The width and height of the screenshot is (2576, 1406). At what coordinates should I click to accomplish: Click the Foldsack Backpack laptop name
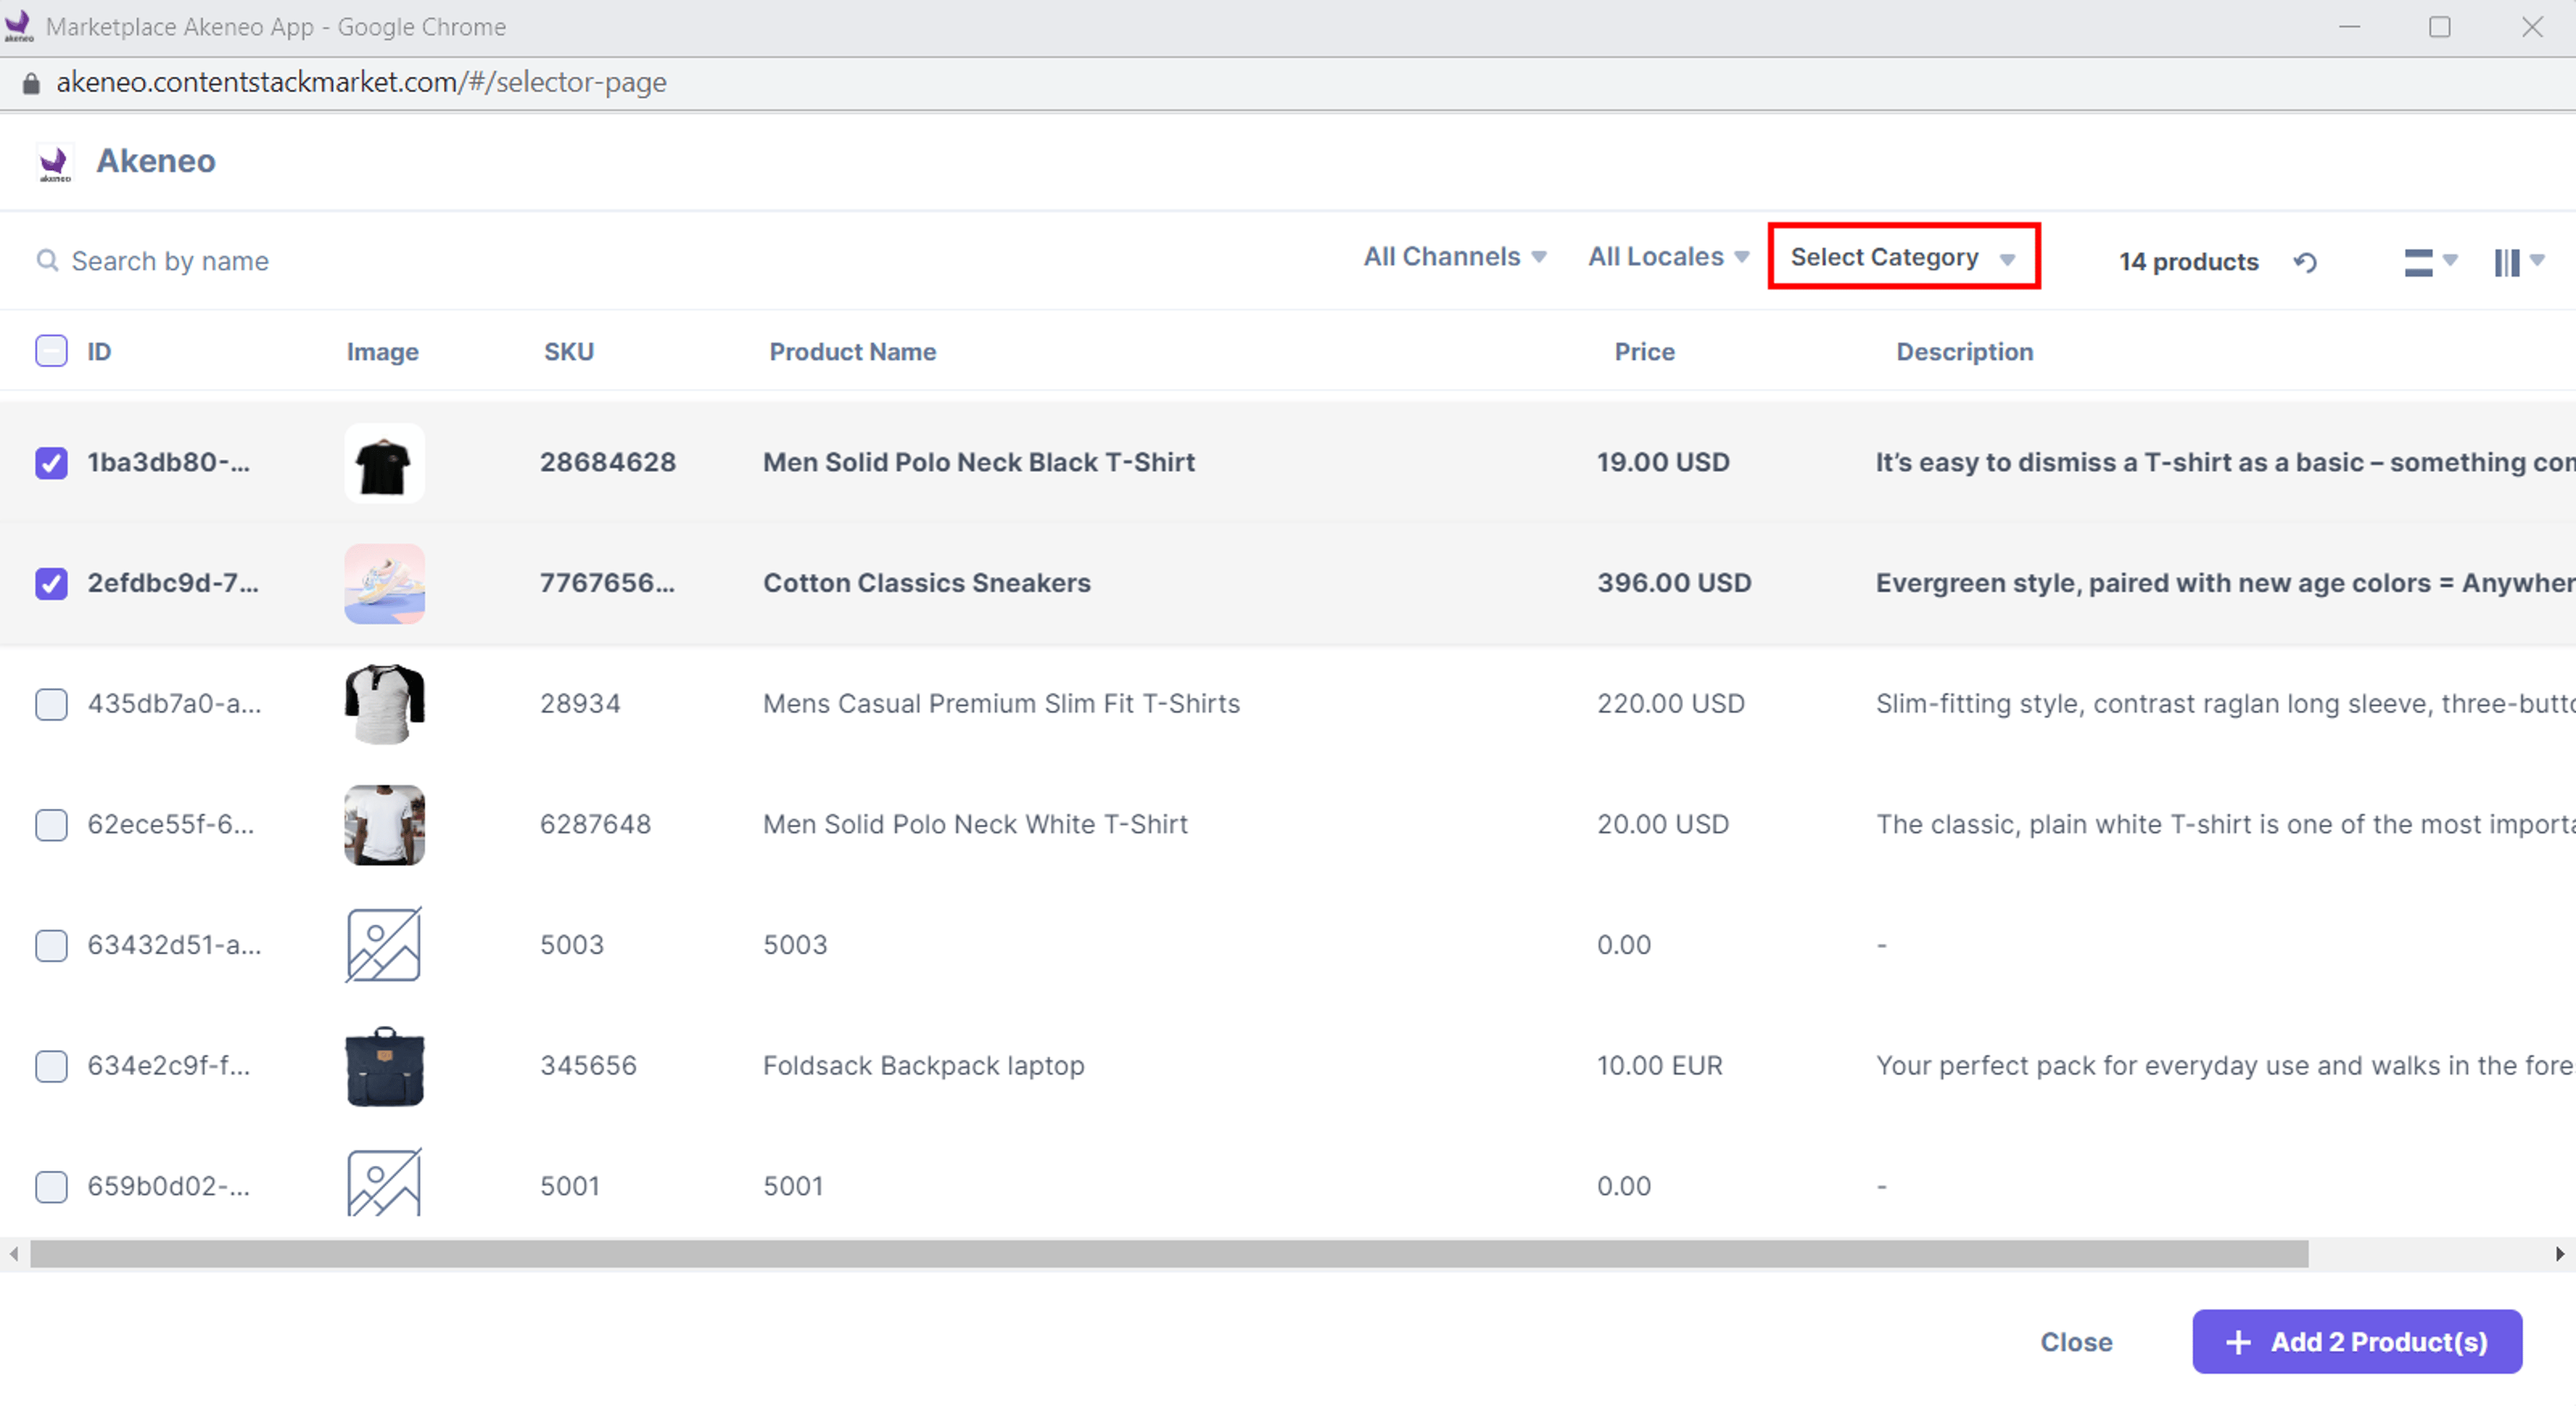click(x=923, y=1066)
